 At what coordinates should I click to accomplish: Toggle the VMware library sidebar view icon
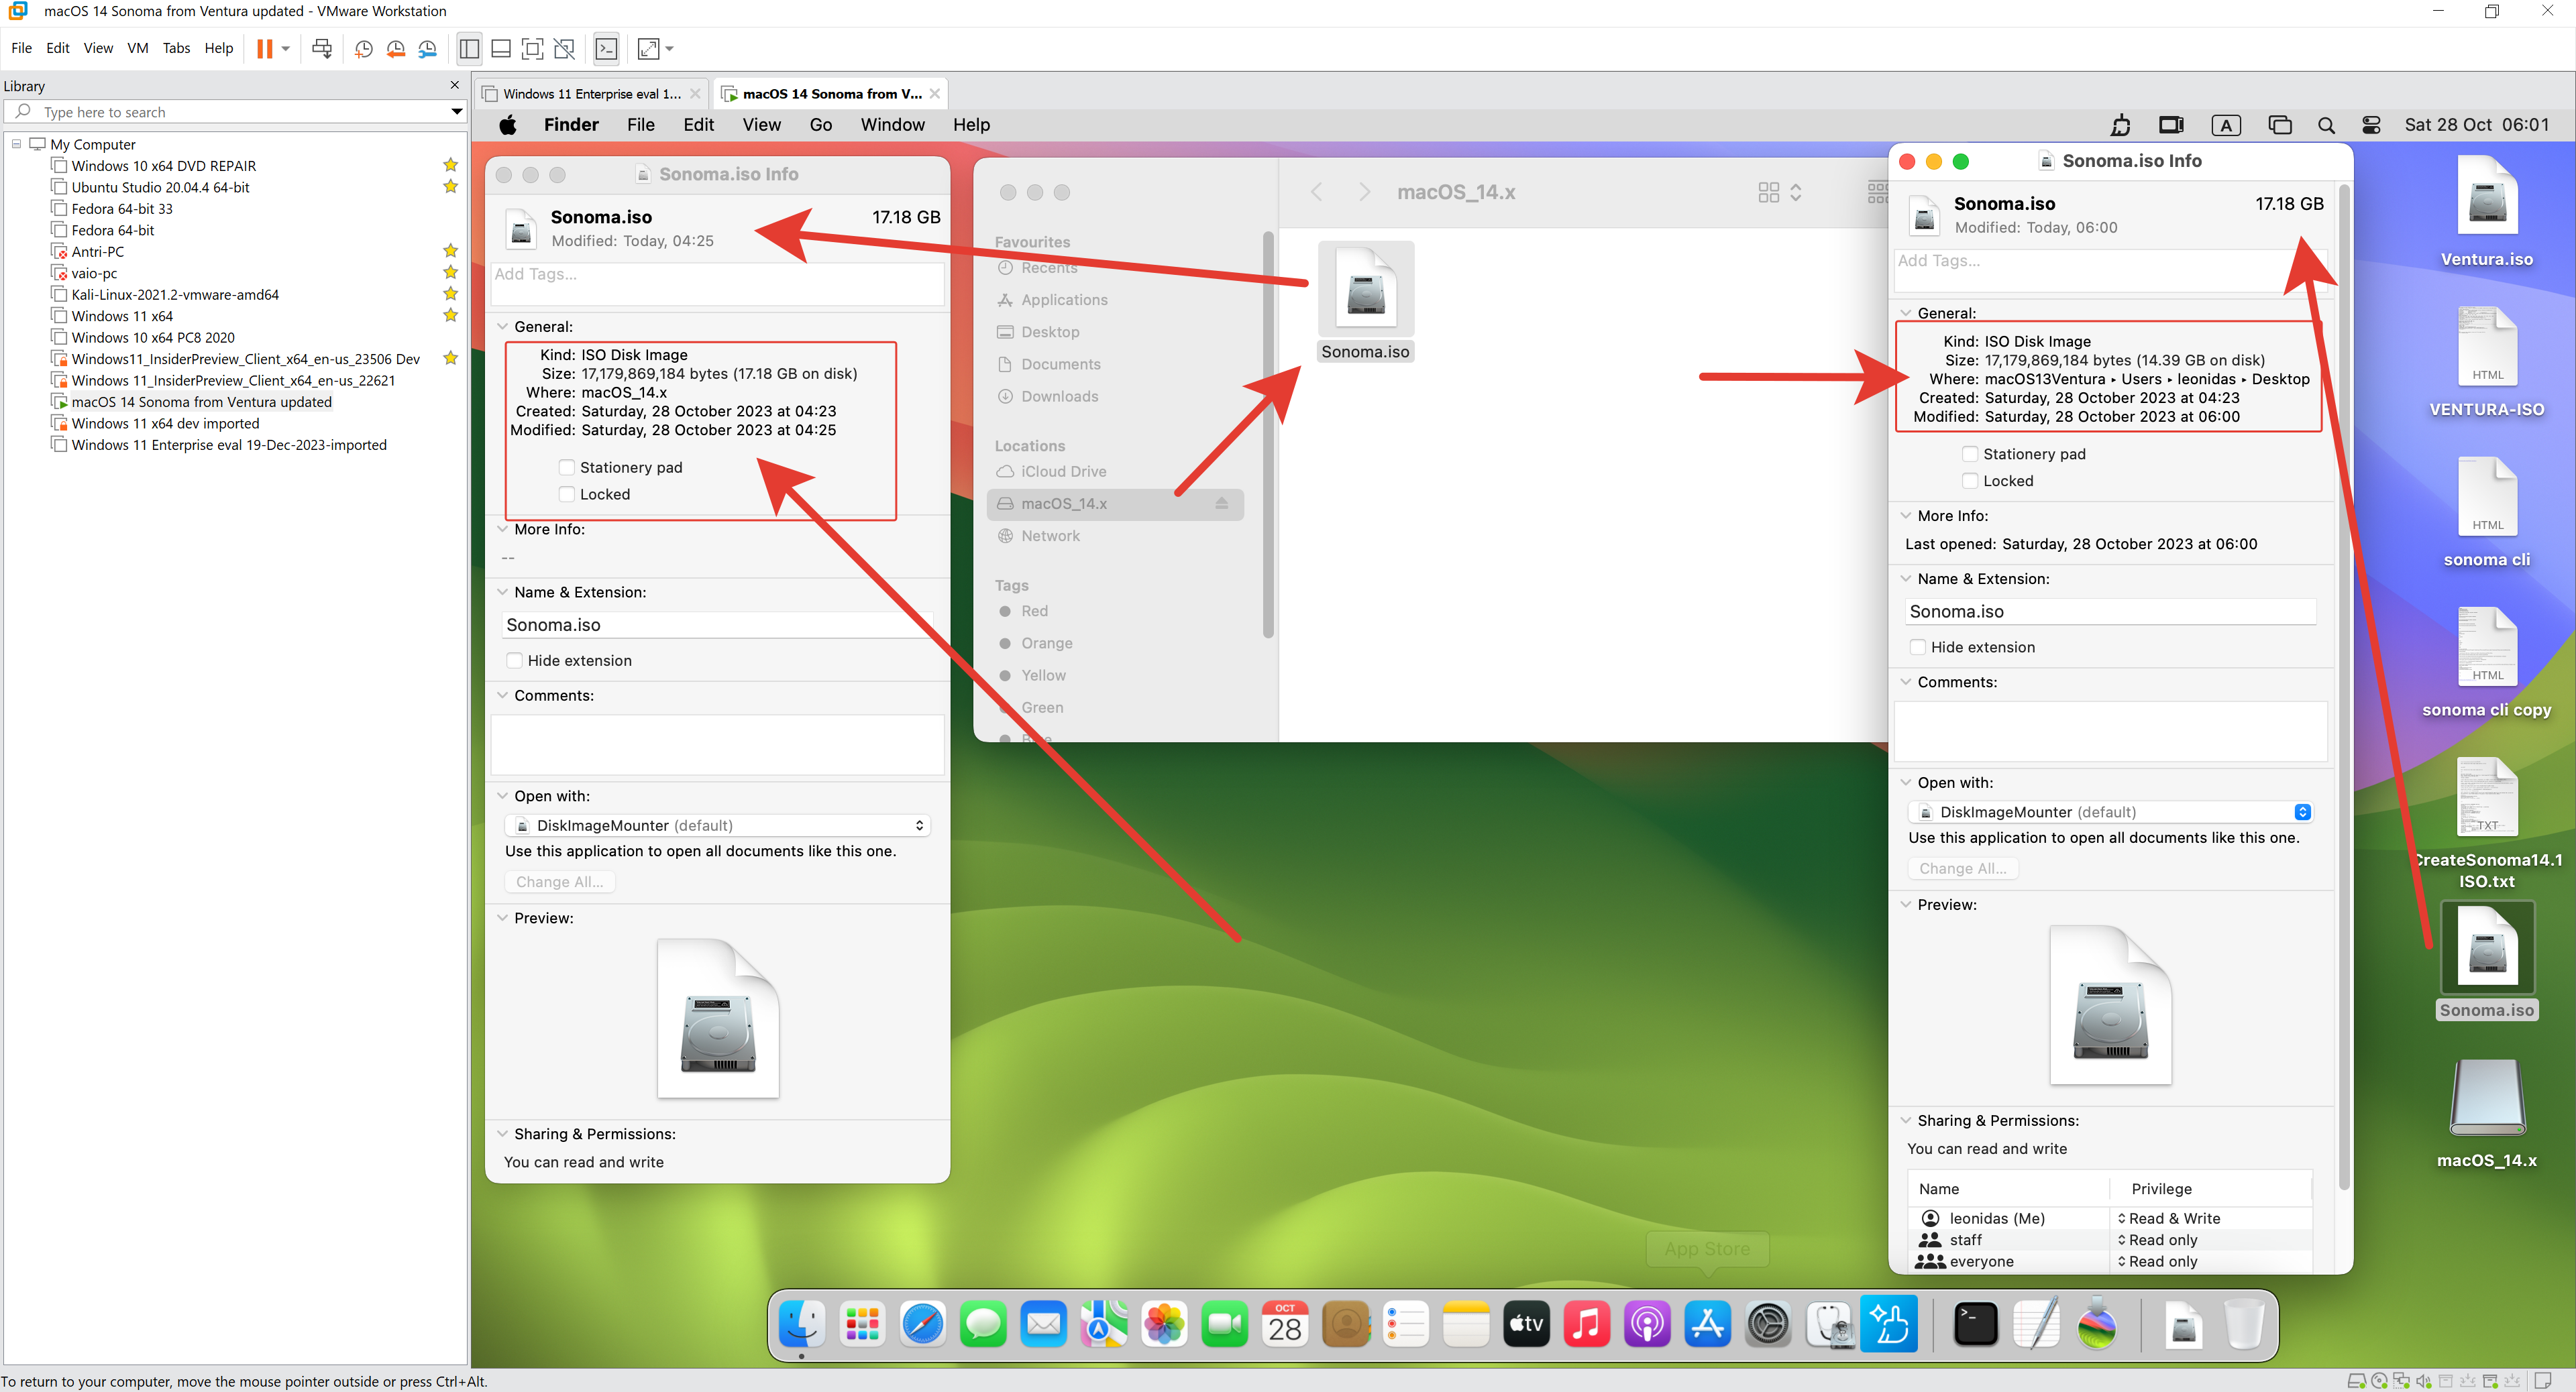469,49
